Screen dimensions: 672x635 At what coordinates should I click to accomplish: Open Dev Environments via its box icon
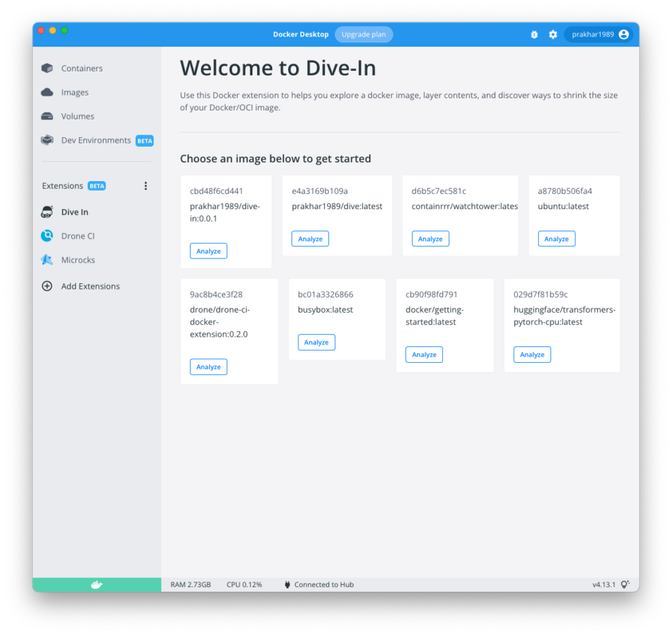[x=47, y=140]
